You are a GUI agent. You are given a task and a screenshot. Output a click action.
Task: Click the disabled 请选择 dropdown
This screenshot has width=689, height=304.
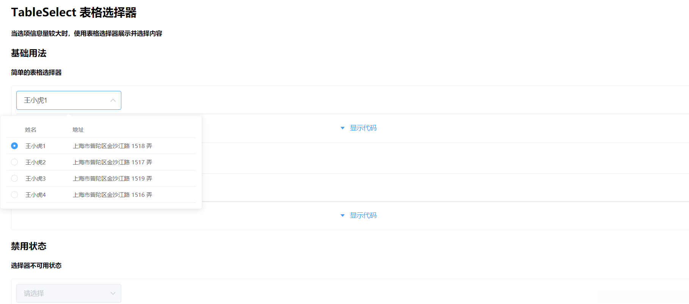[64, 293]
